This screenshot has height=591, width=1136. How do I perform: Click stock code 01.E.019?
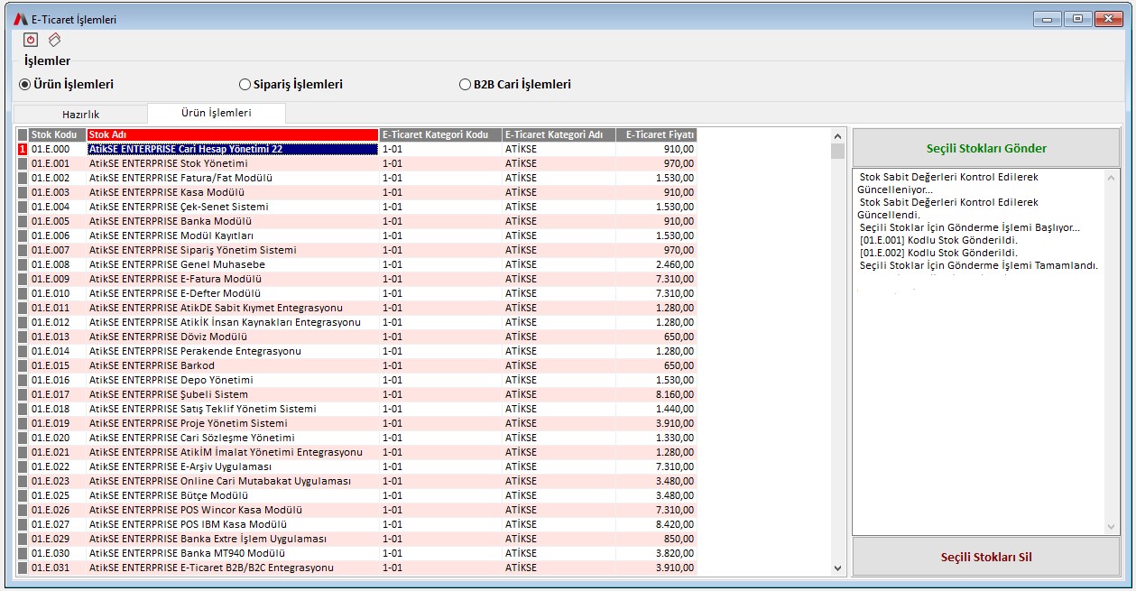point(51,423)
